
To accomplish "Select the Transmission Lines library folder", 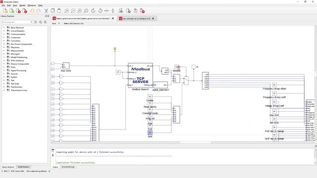I will (x=19, y=90).
